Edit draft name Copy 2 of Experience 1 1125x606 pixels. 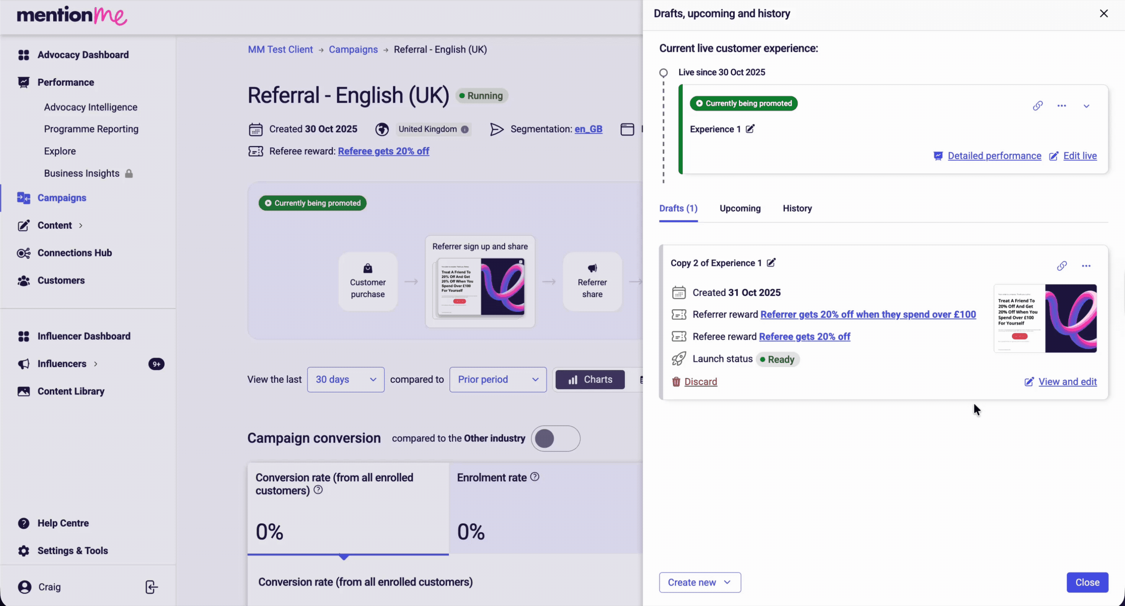(x=771, y=262)
